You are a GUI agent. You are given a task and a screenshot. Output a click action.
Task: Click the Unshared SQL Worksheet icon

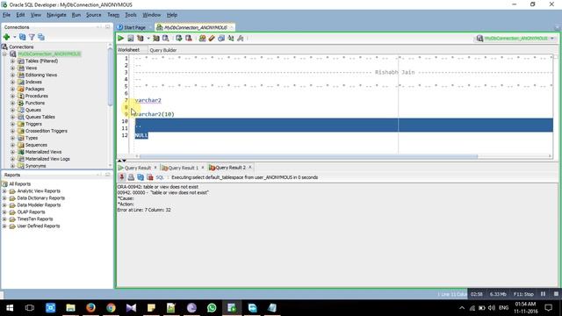pos(203,38)
